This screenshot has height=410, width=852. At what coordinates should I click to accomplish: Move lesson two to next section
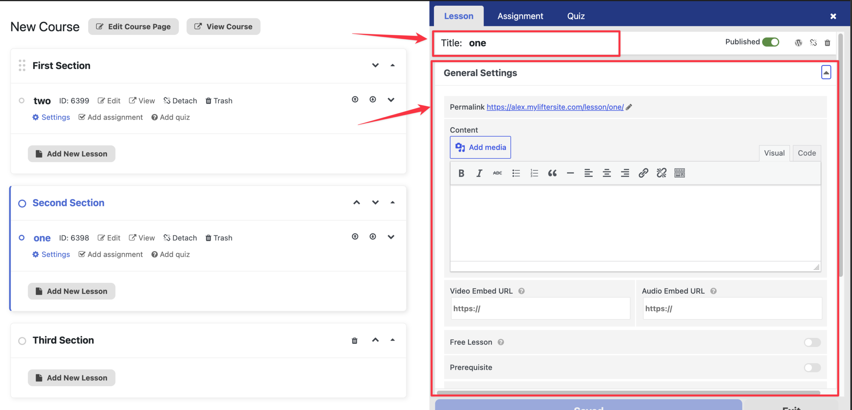[x=373, y=99]
